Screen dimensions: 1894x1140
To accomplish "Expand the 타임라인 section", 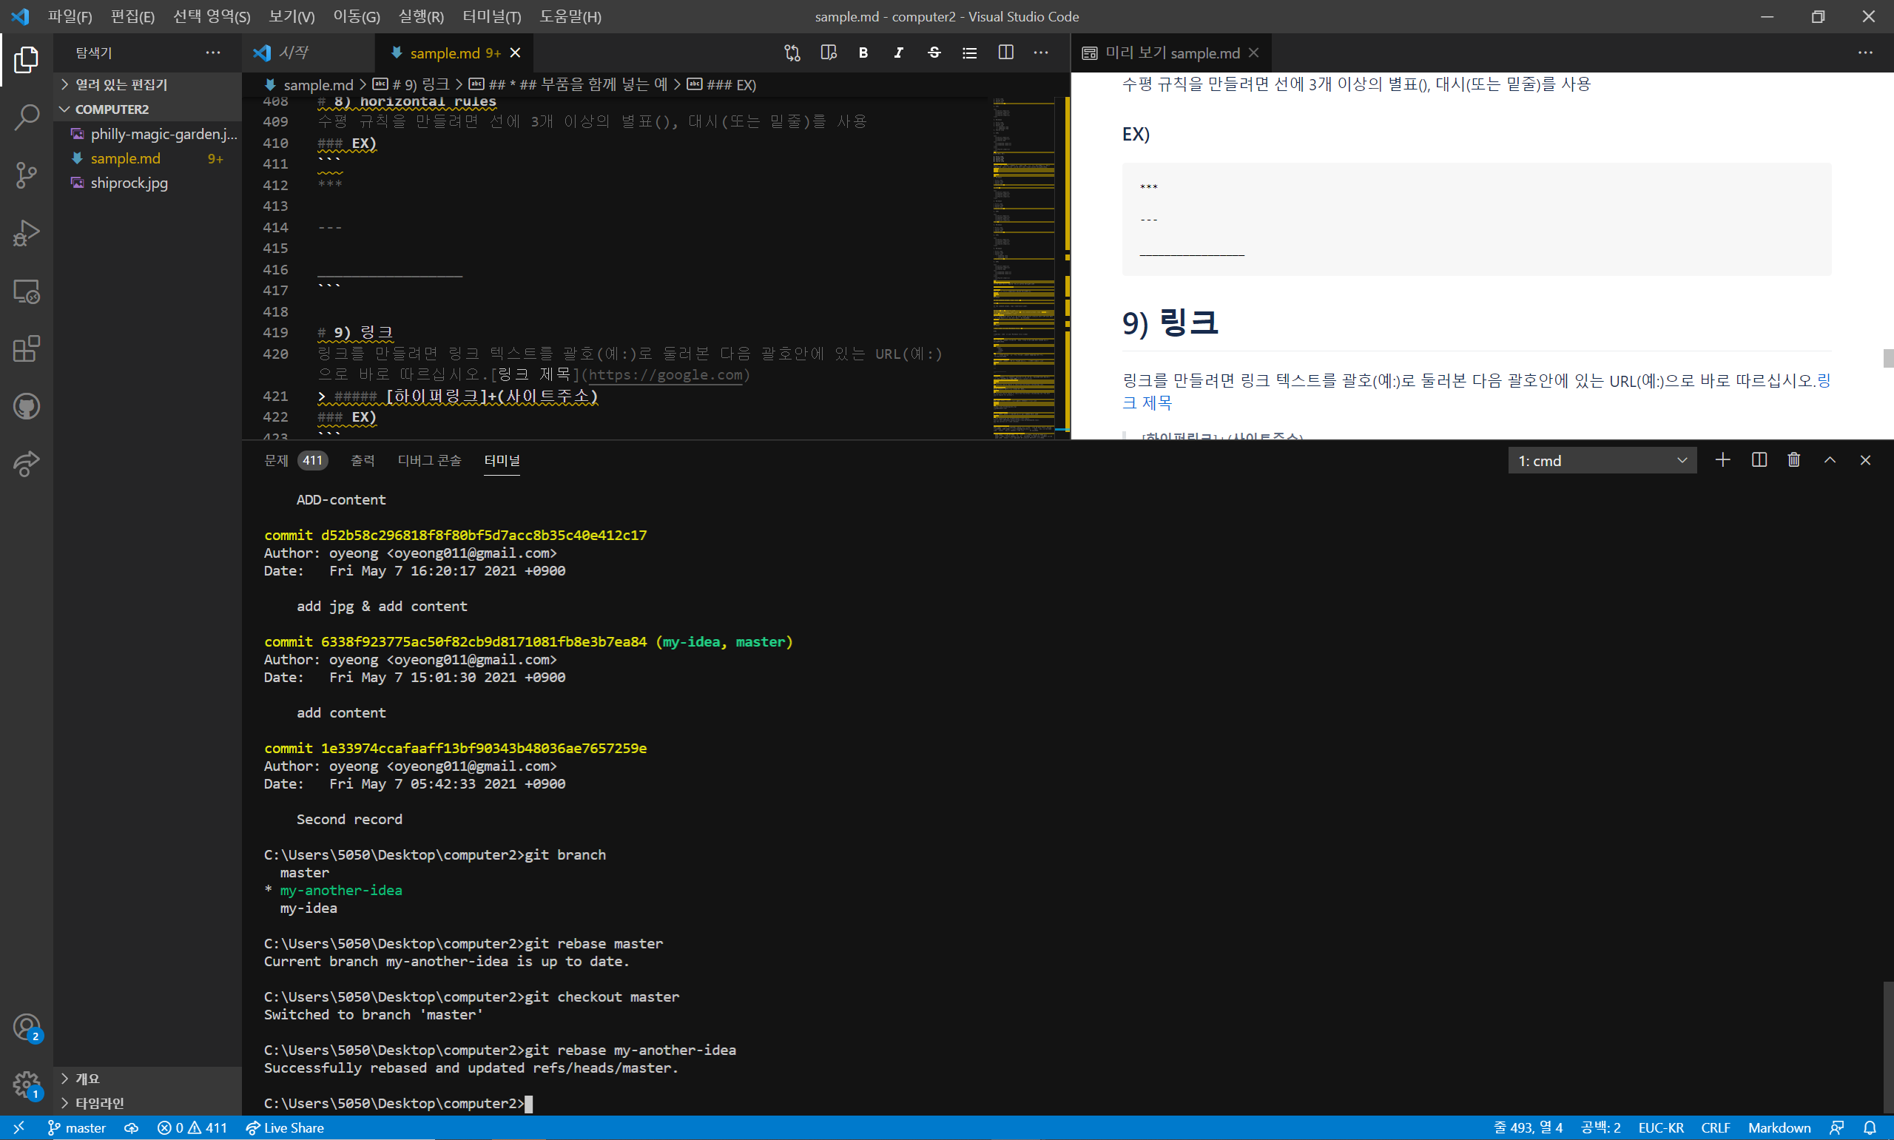I will (147, 1103).
